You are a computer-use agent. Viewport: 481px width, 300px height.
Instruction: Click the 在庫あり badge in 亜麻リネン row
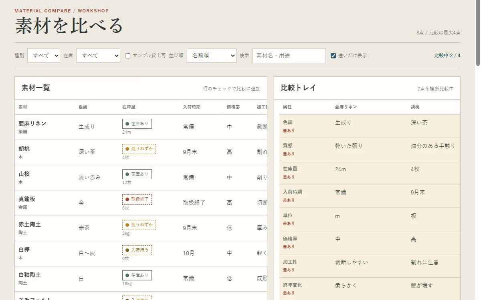point(137,124)
